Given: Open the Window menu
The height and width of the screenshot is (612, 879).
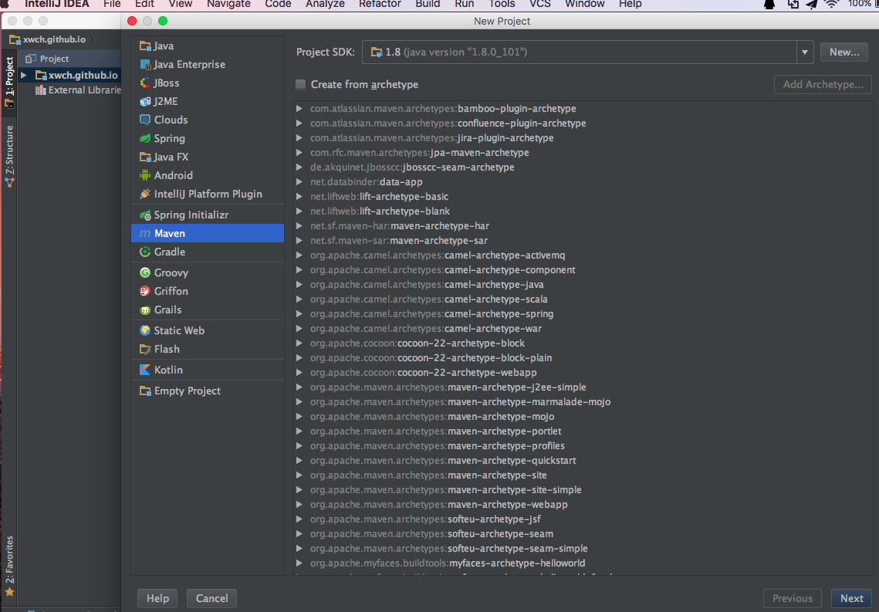Looking at the screenshot, I should pyautogui.click(x=585, y=4).
